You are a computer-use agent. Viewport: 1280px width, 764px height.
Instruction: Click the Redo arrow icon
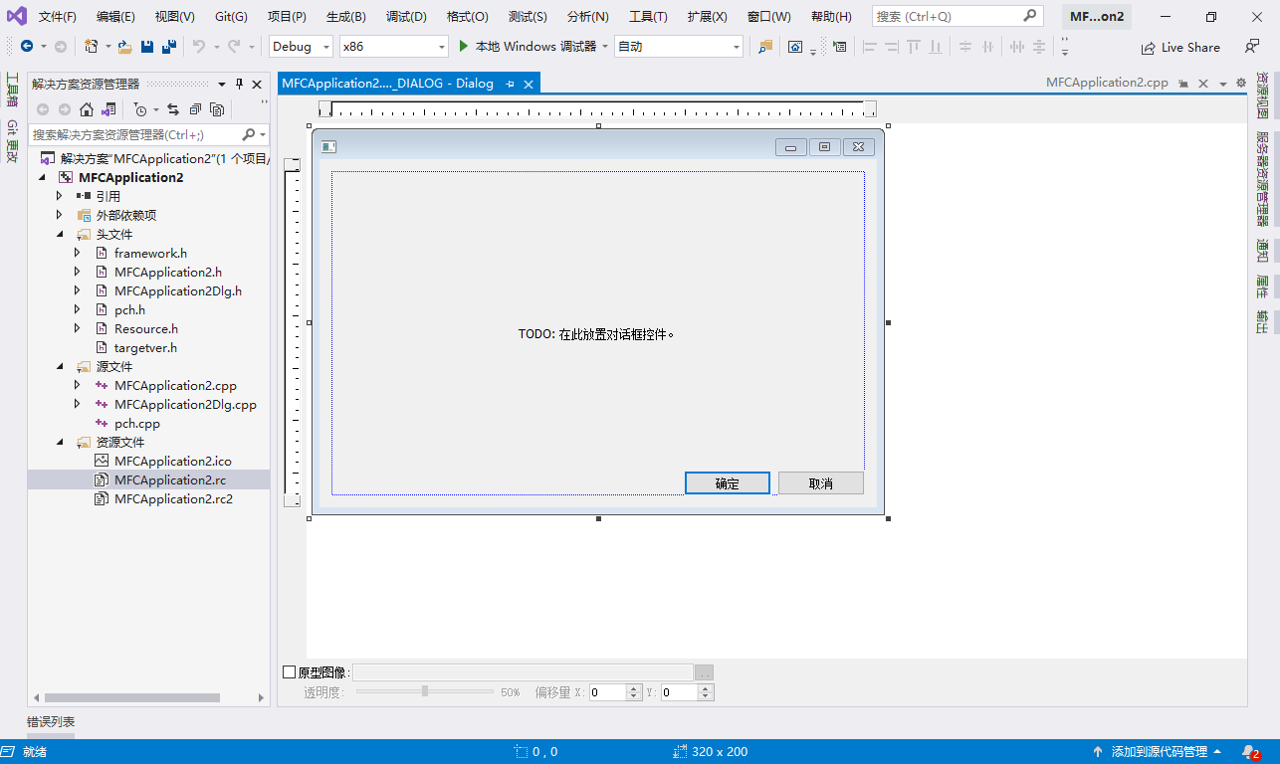tap(233, 47)
